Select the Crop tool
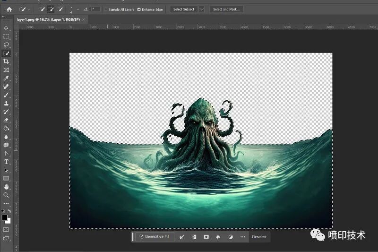 click(6, 61)
